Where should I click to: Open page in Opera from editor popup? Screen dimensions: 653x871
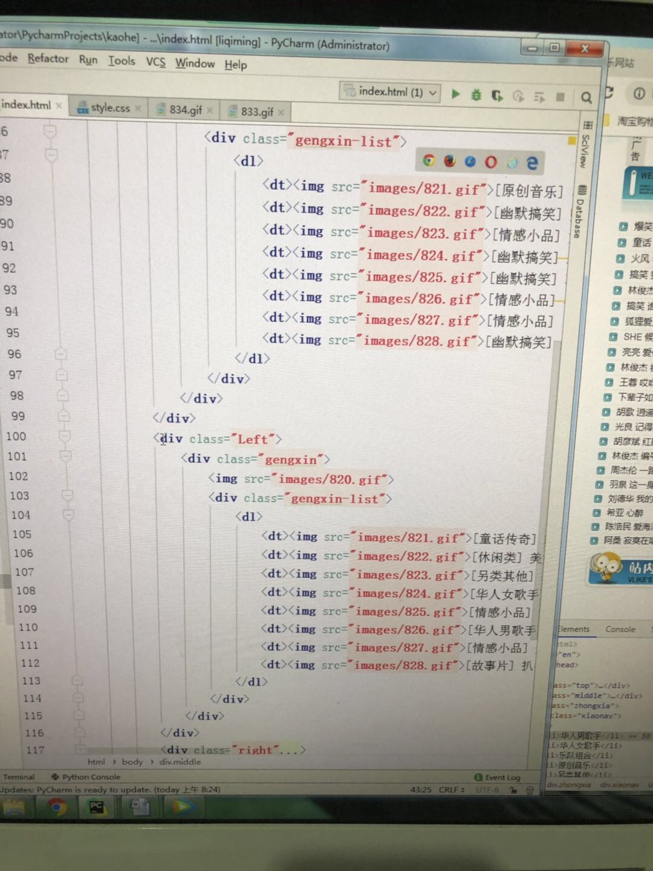[491, 162]
